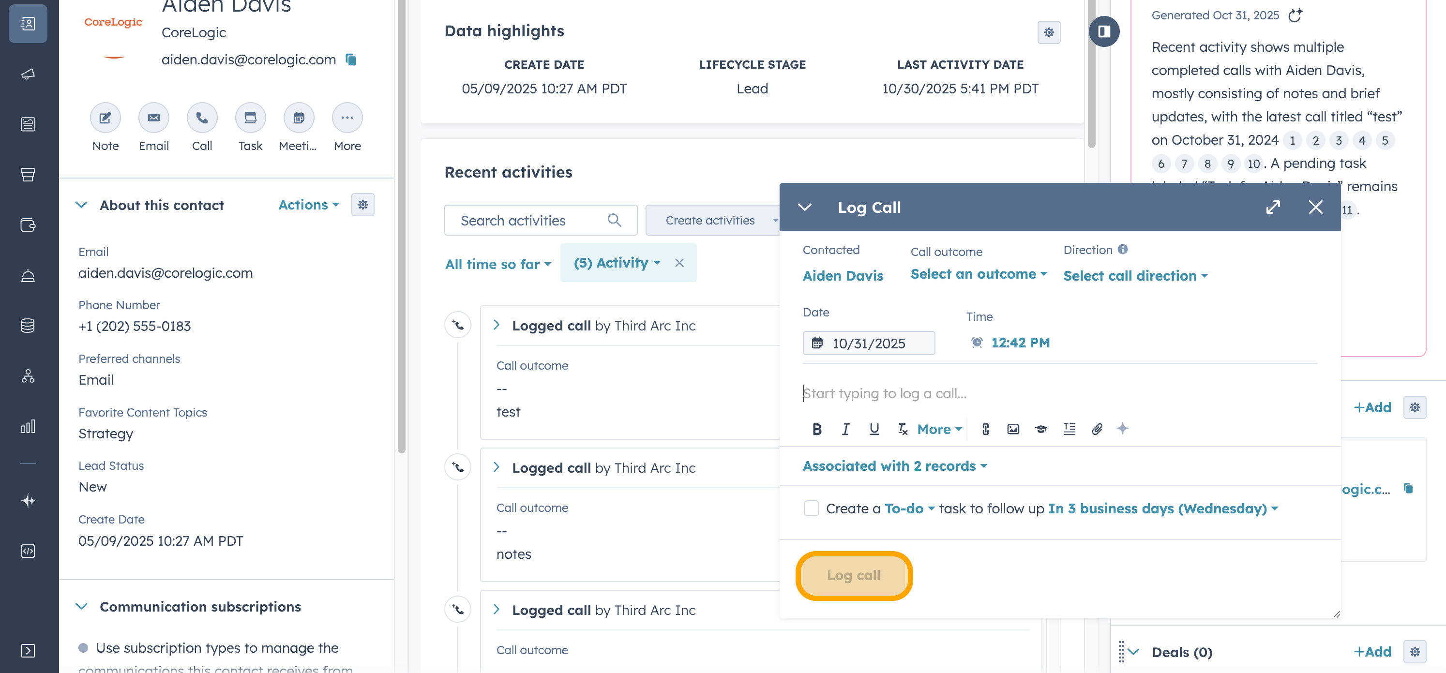This screenshot has width=1446, height=673.
Task: Insert an image into call notes
Action: coord(1013,430)
